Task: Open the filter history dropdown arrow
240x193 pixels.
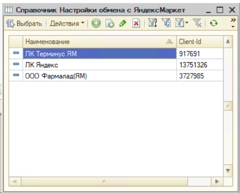Action: [187, 23]
